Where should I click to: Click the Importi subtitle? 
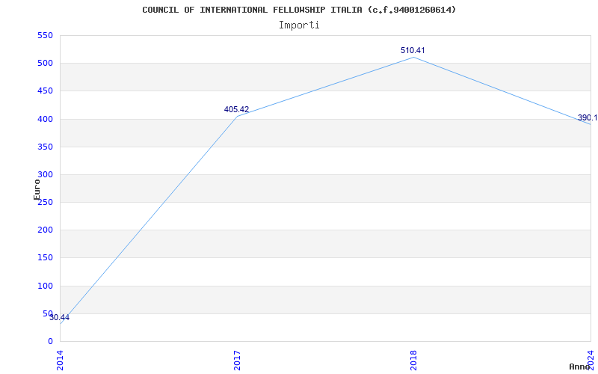[299, 25]
